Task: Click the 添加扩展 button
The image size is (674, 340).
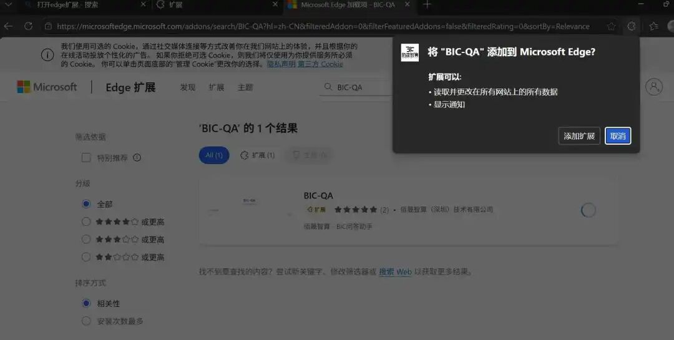Action: [x=579, y=136]
